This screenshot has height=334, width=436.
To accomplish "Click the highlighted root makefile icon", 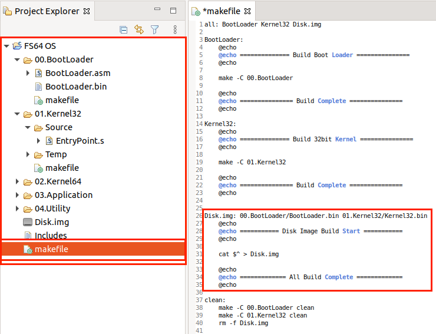I will [x=28, y=249].
